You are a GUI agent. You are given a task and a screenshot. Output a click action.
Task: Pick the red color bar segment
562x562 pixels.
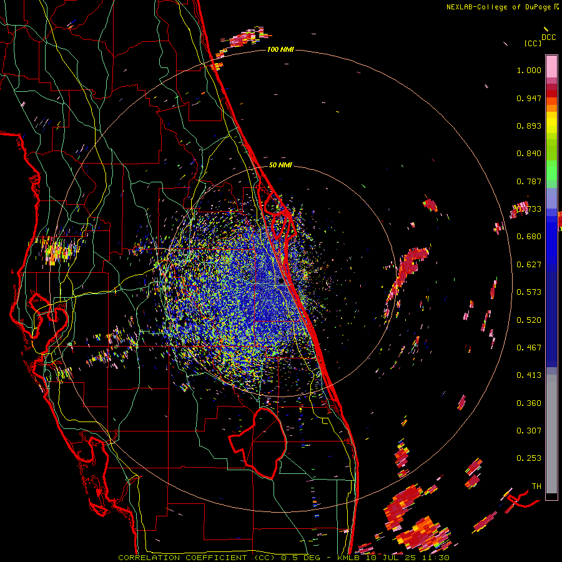pos(551,94)
